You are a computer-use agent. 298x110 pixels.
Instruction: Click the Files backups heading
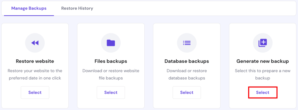[111, 61]
